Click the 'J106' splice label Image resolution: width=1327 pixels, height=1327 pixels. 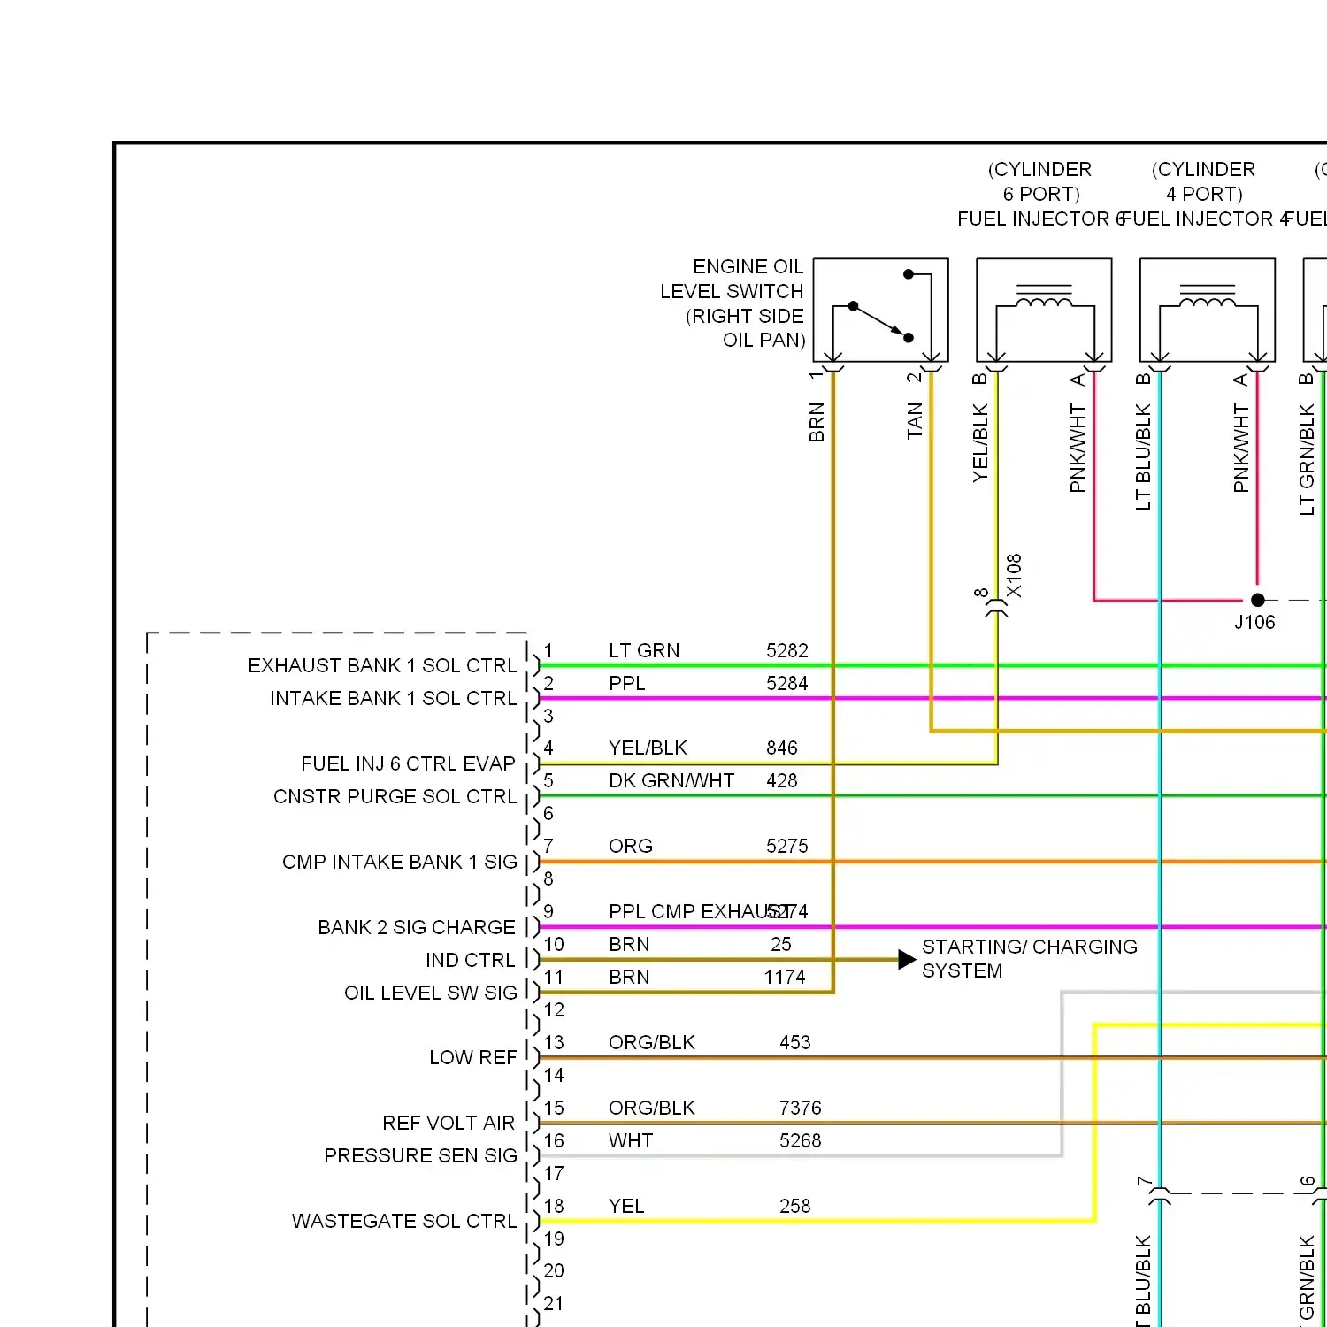click(x=1255, y=622)
